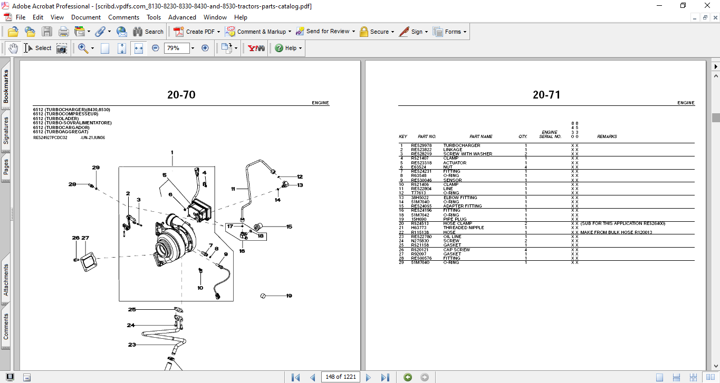The width and height of the screenshot is (720, 383).
Task: Save the document using the Save icon
Action: pyautogui.click(x=46, y=32)
